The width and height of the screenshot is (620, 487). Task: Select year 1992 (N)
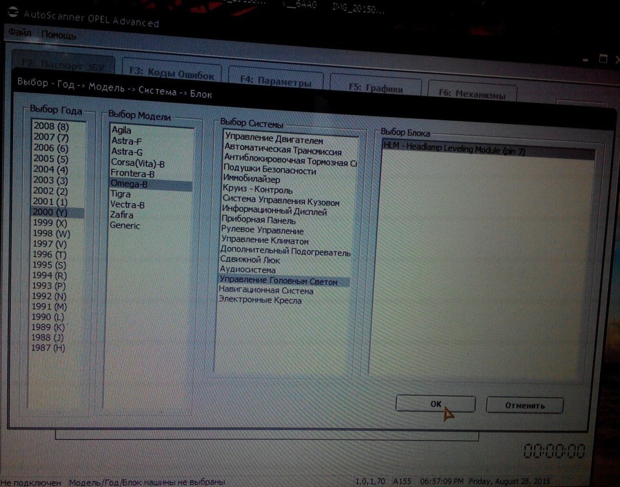50,296
